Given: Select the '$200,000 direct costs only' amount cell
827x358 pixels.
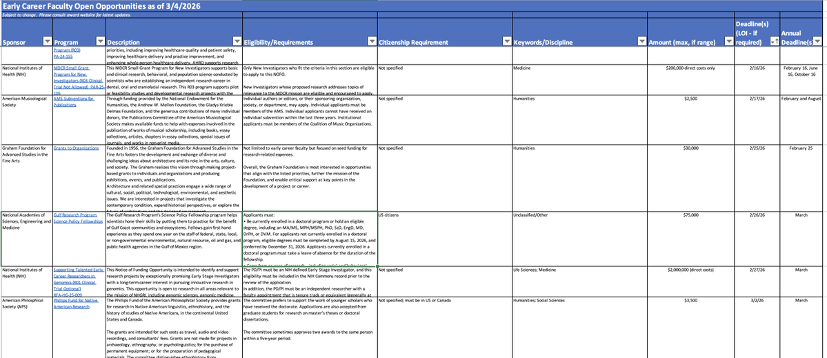Looking at the screenshot, I should pos(691,79).
